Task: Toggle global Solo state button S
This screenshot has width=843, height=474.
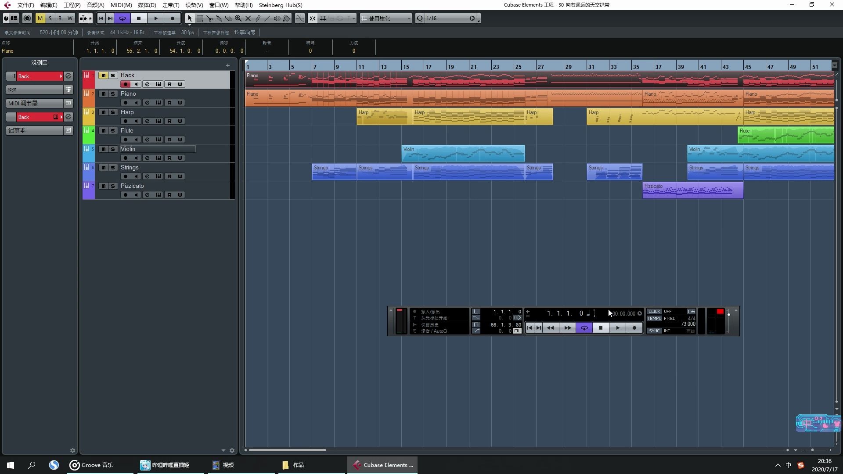Action: (50, 18)
